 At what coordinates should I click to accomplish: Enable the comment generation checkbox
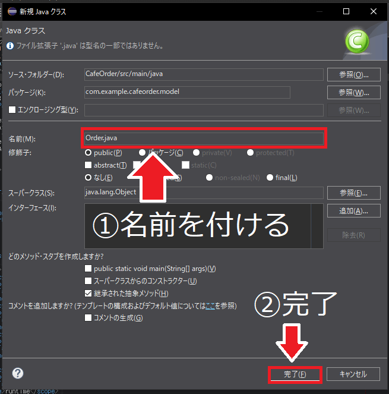coord(88,319)
